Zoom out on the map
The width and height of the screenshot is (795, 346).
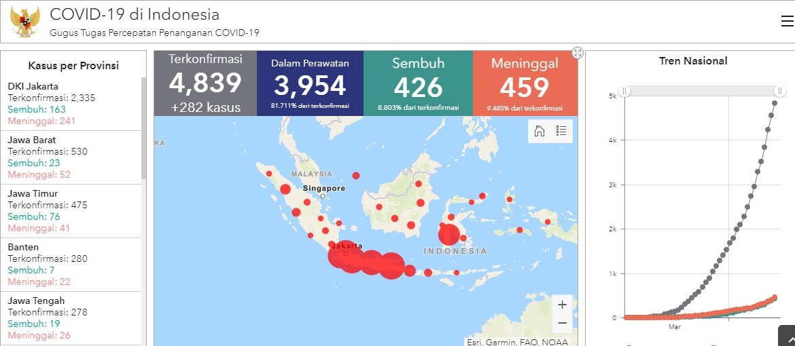pos(562,323)
